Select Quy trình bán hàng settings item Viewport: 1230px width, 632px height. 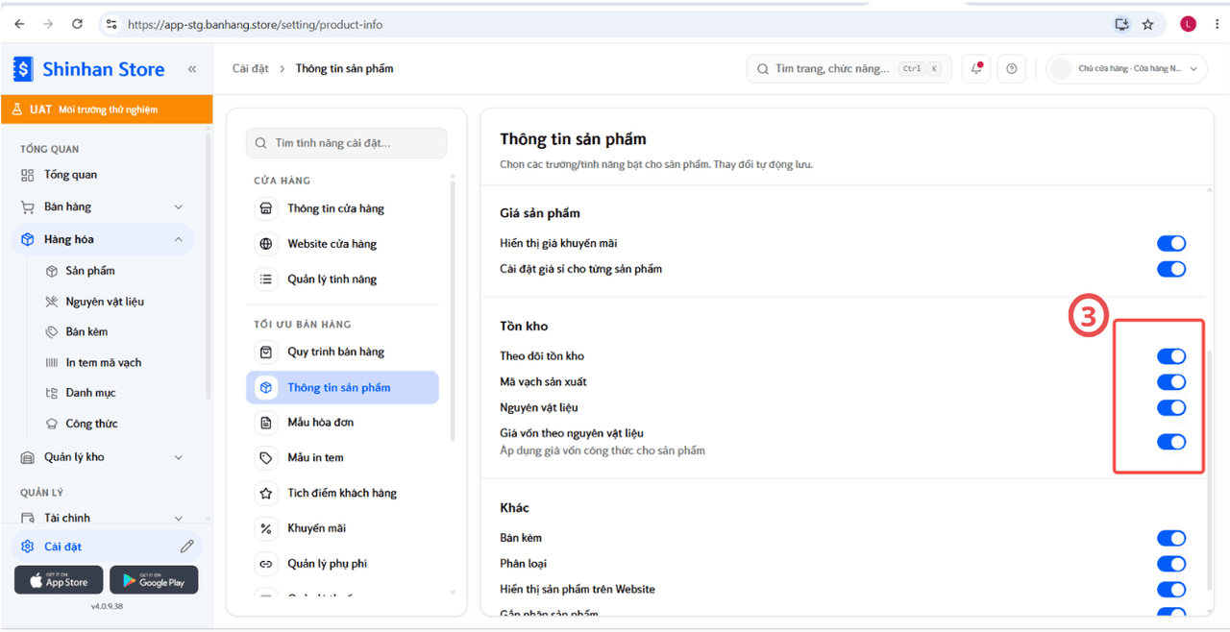point(342,352)
